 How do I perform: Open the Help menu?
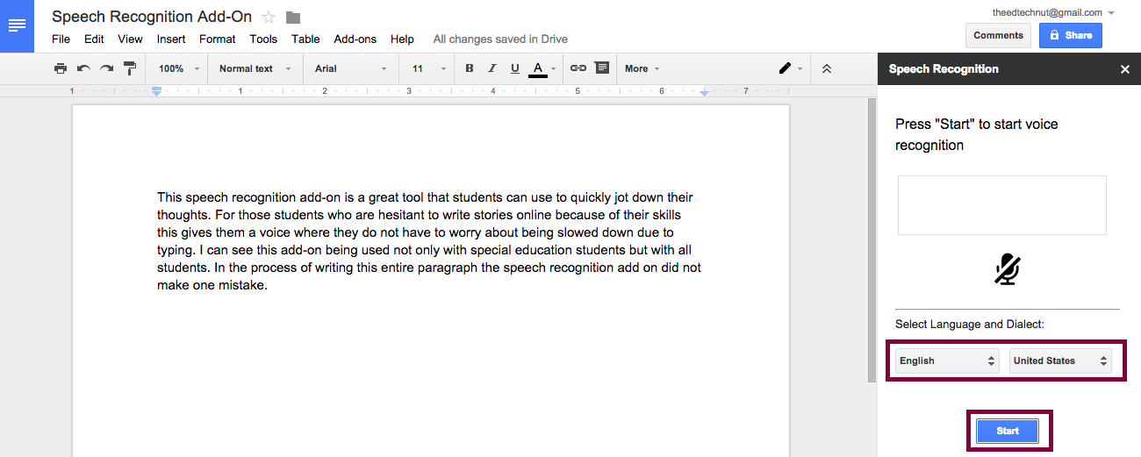(402, 39)
